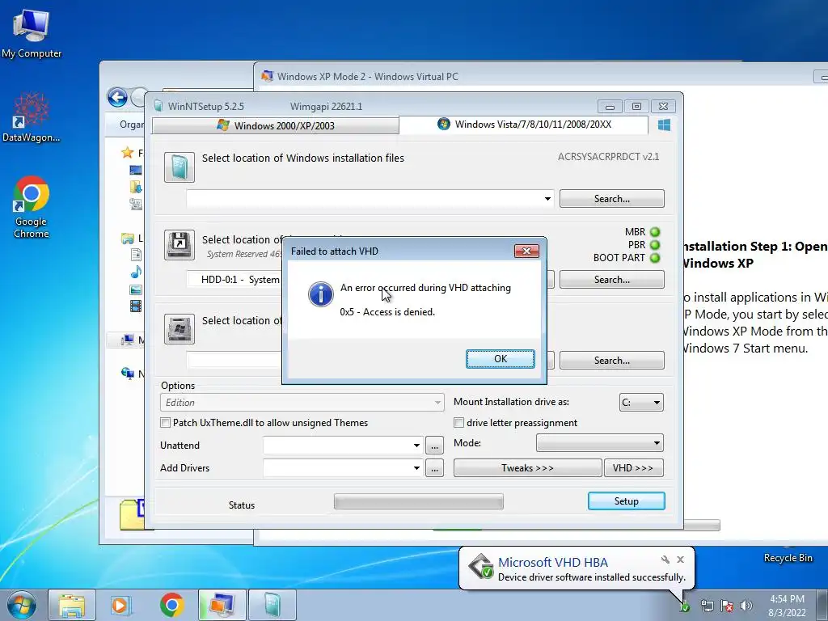Open the Windows Start menu
The height and width of the screenshot is (621, 828).
[x=22, y=605]
